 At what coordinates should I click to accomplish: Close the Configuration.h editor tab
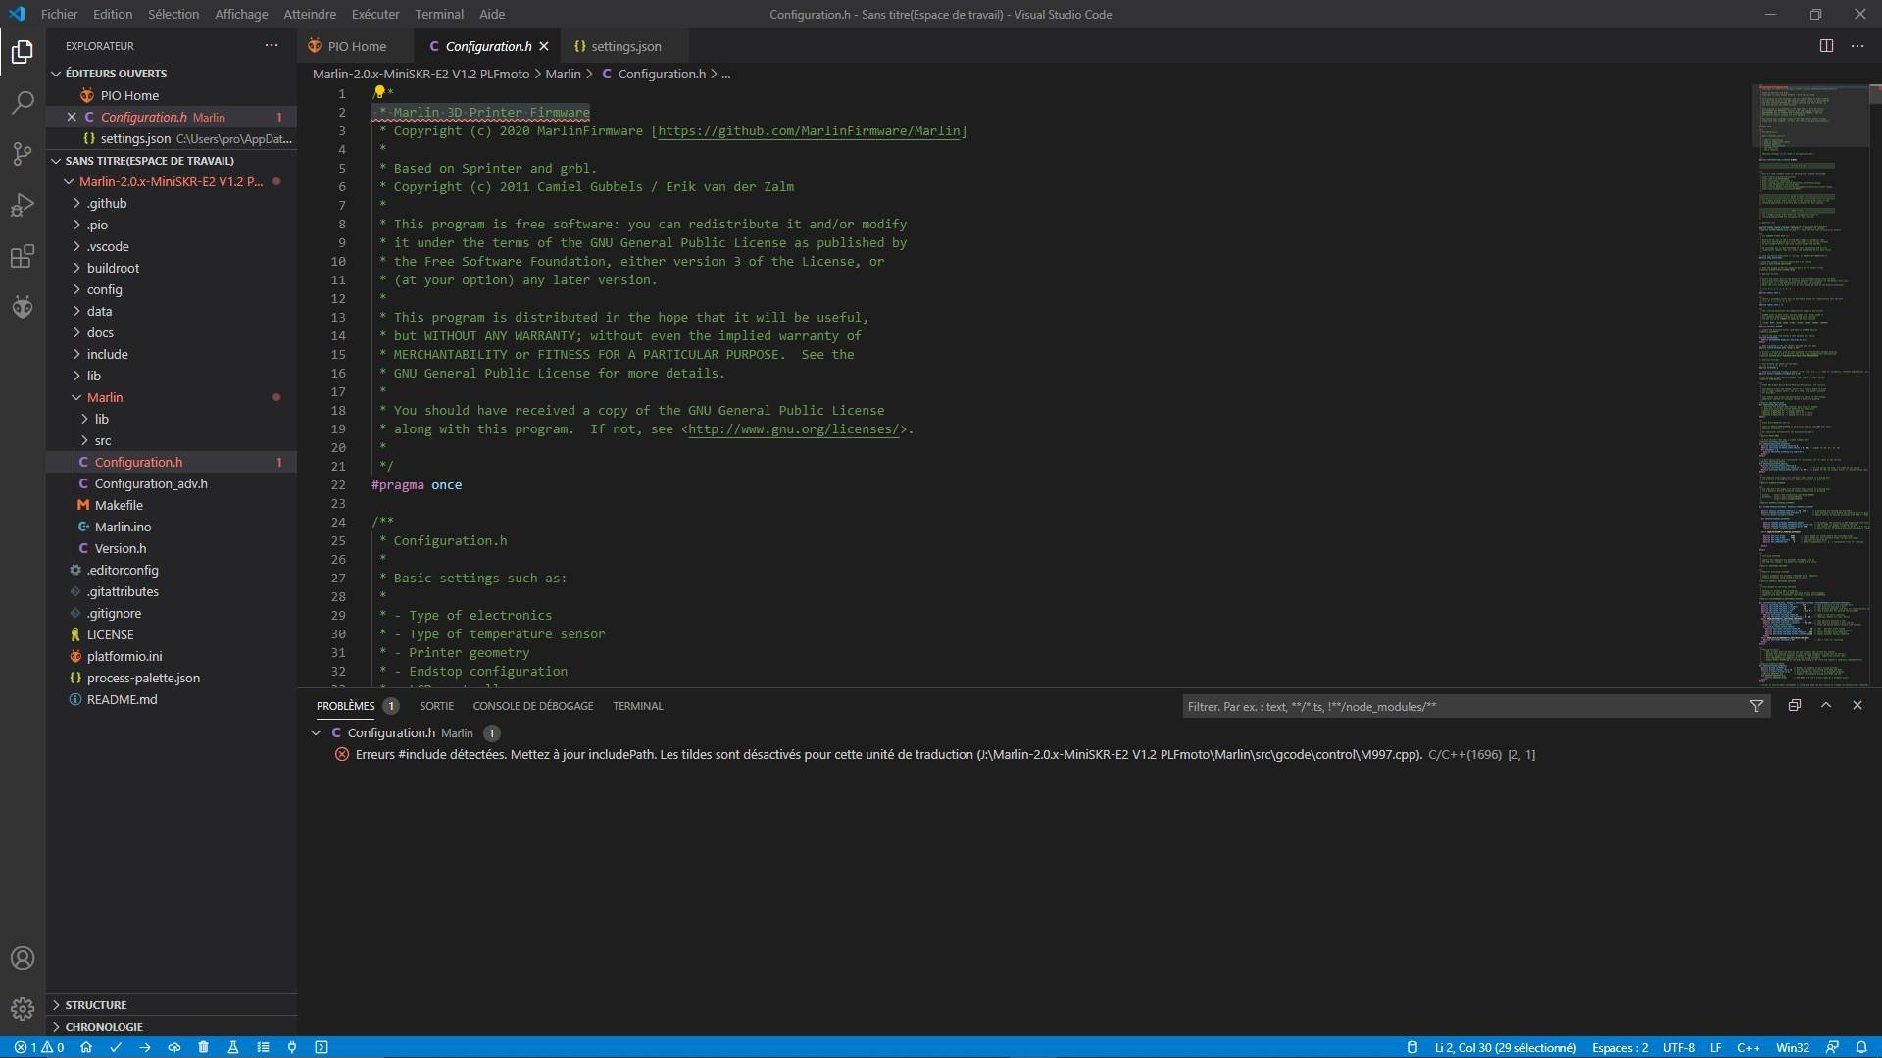coord(544,46)
